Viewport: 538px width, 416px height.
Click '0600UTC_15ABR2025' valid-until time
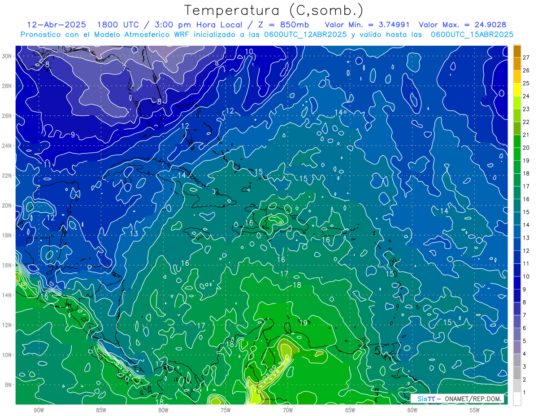[x=472, y=35]
